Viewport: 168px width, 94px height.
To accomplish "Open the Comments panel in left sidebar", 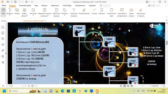I will tap(3, 39).
